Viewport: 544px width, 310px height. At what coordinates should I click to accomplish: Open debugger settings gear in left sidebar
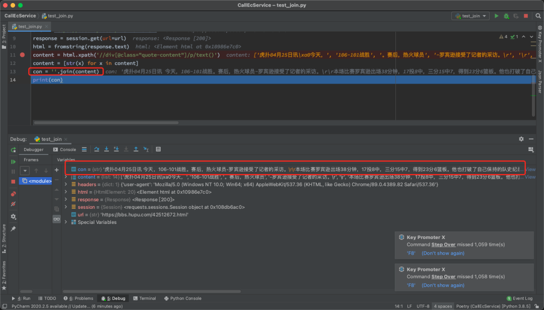(x=13, y=217)
